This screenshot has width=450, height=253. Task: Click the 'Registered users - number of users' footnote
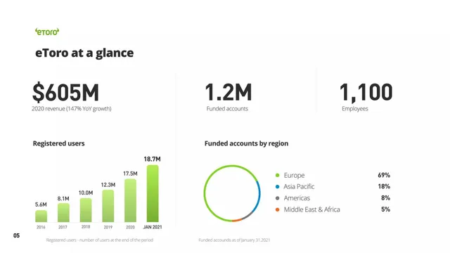(100, 240)
